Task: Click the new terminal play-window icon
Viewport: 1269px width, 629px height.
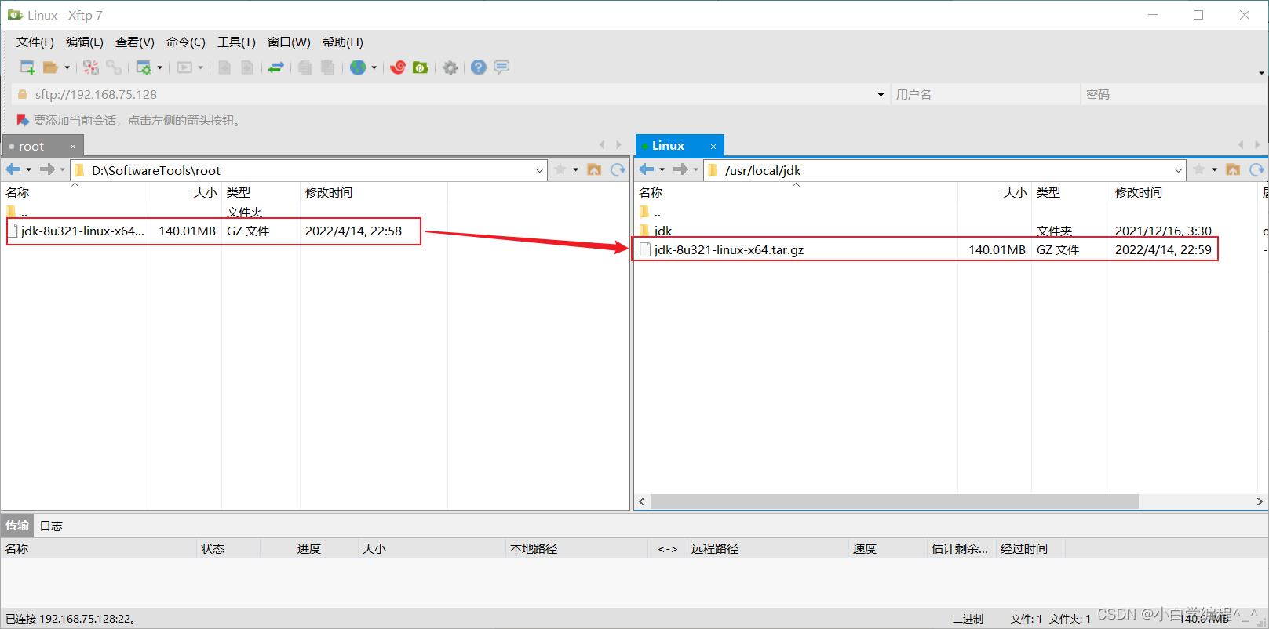Action: [x=184, y=67]
